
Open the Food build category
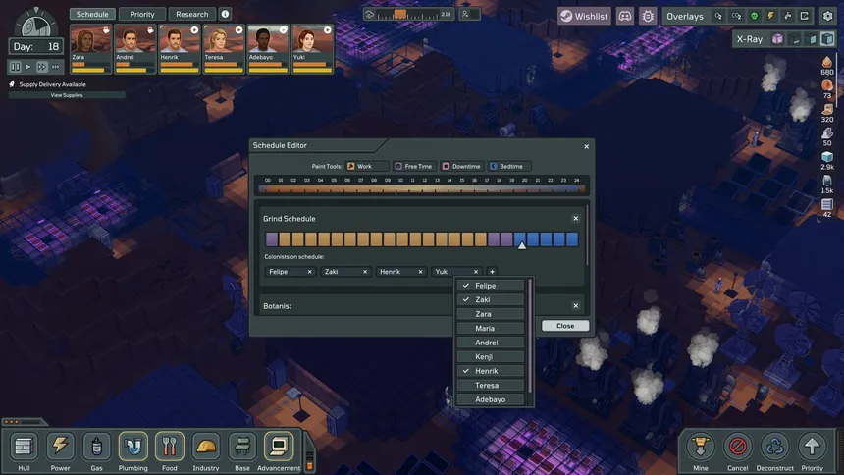pos(170,446)
